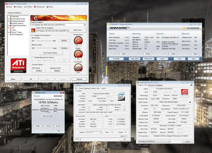Close the 3DMark Score dialog with red X
Viewport: 212px width, 153px height.
62,93
